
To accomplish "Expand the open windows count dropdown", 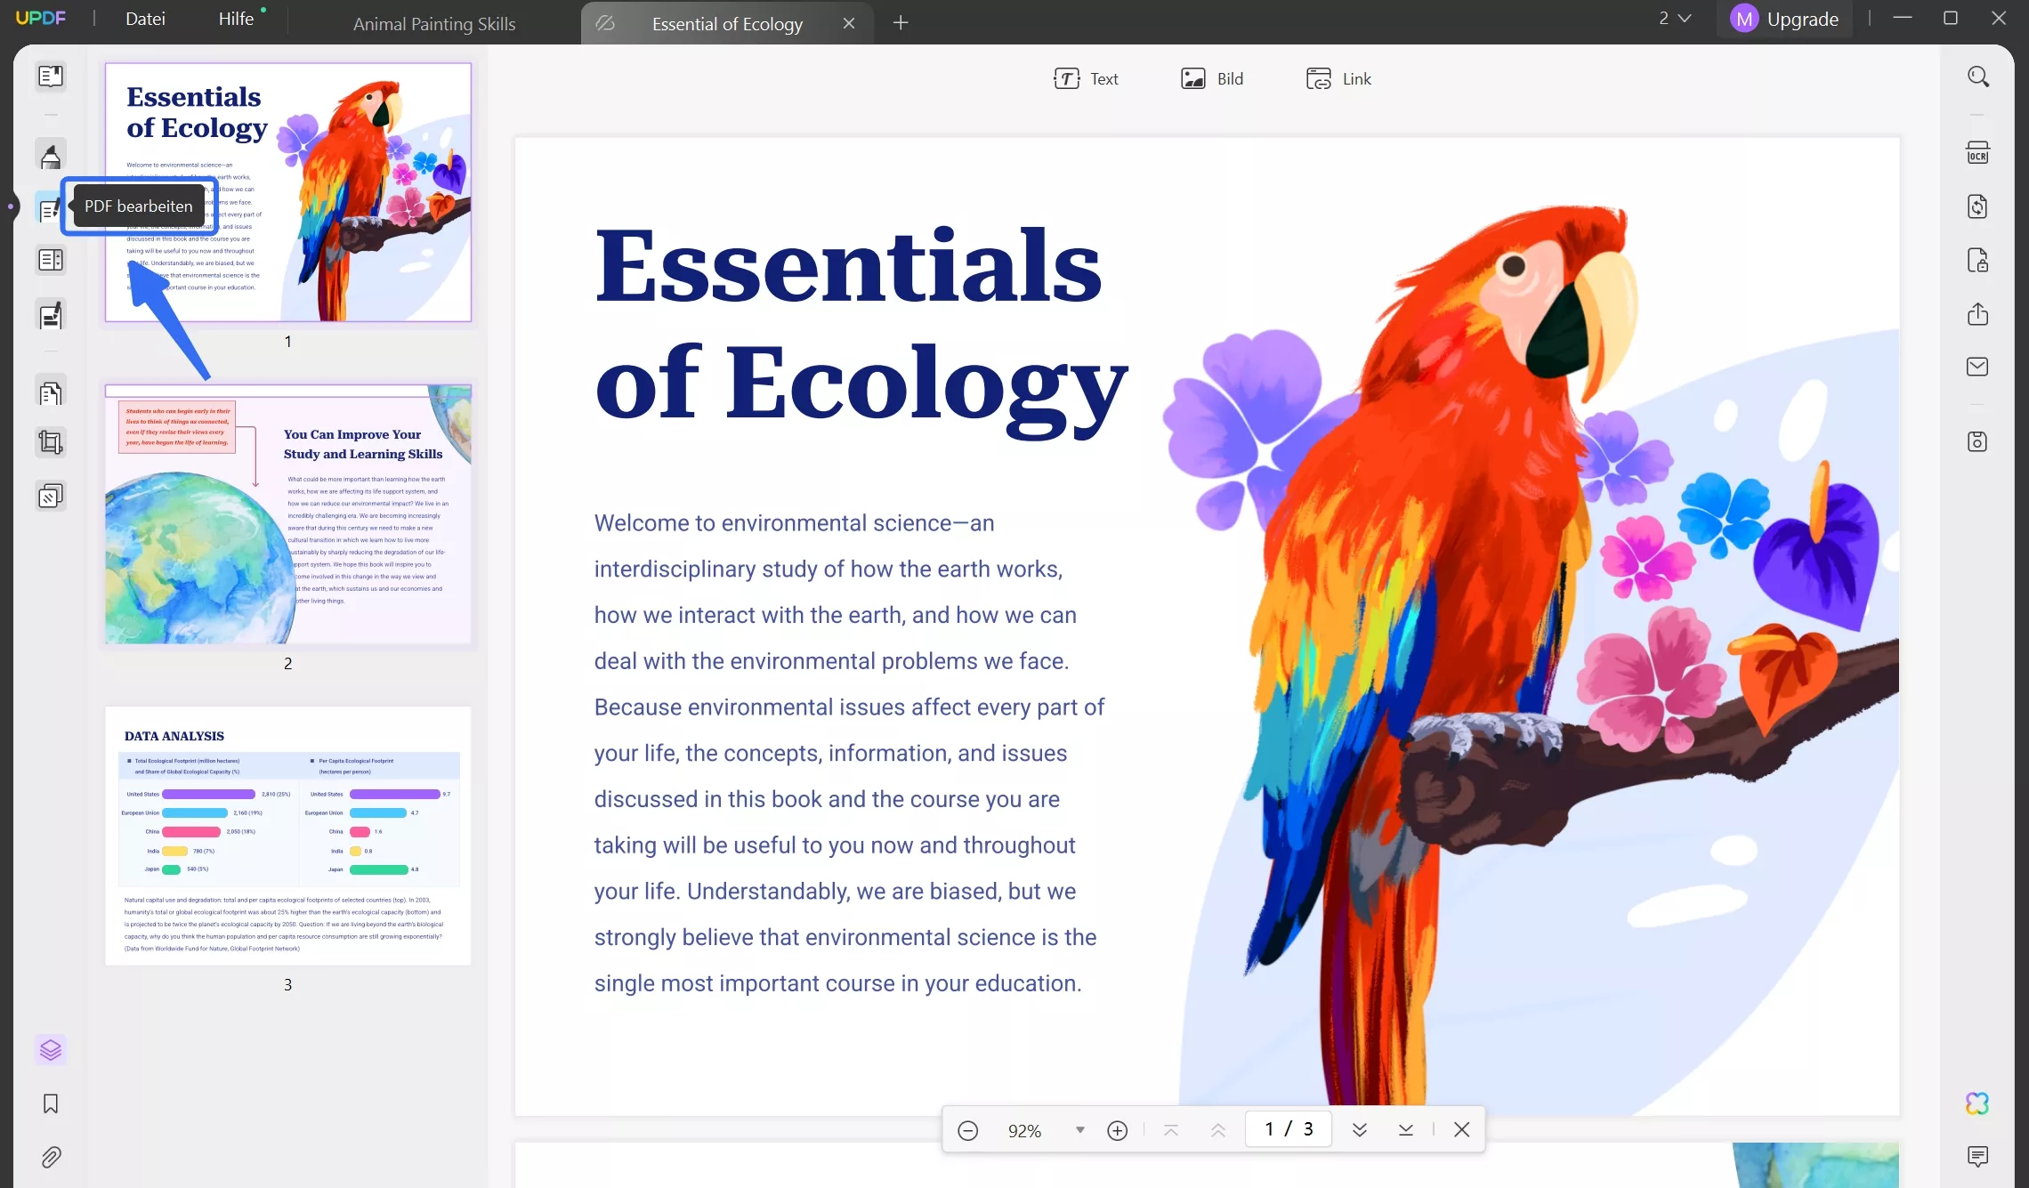I will click(1674, 19).
